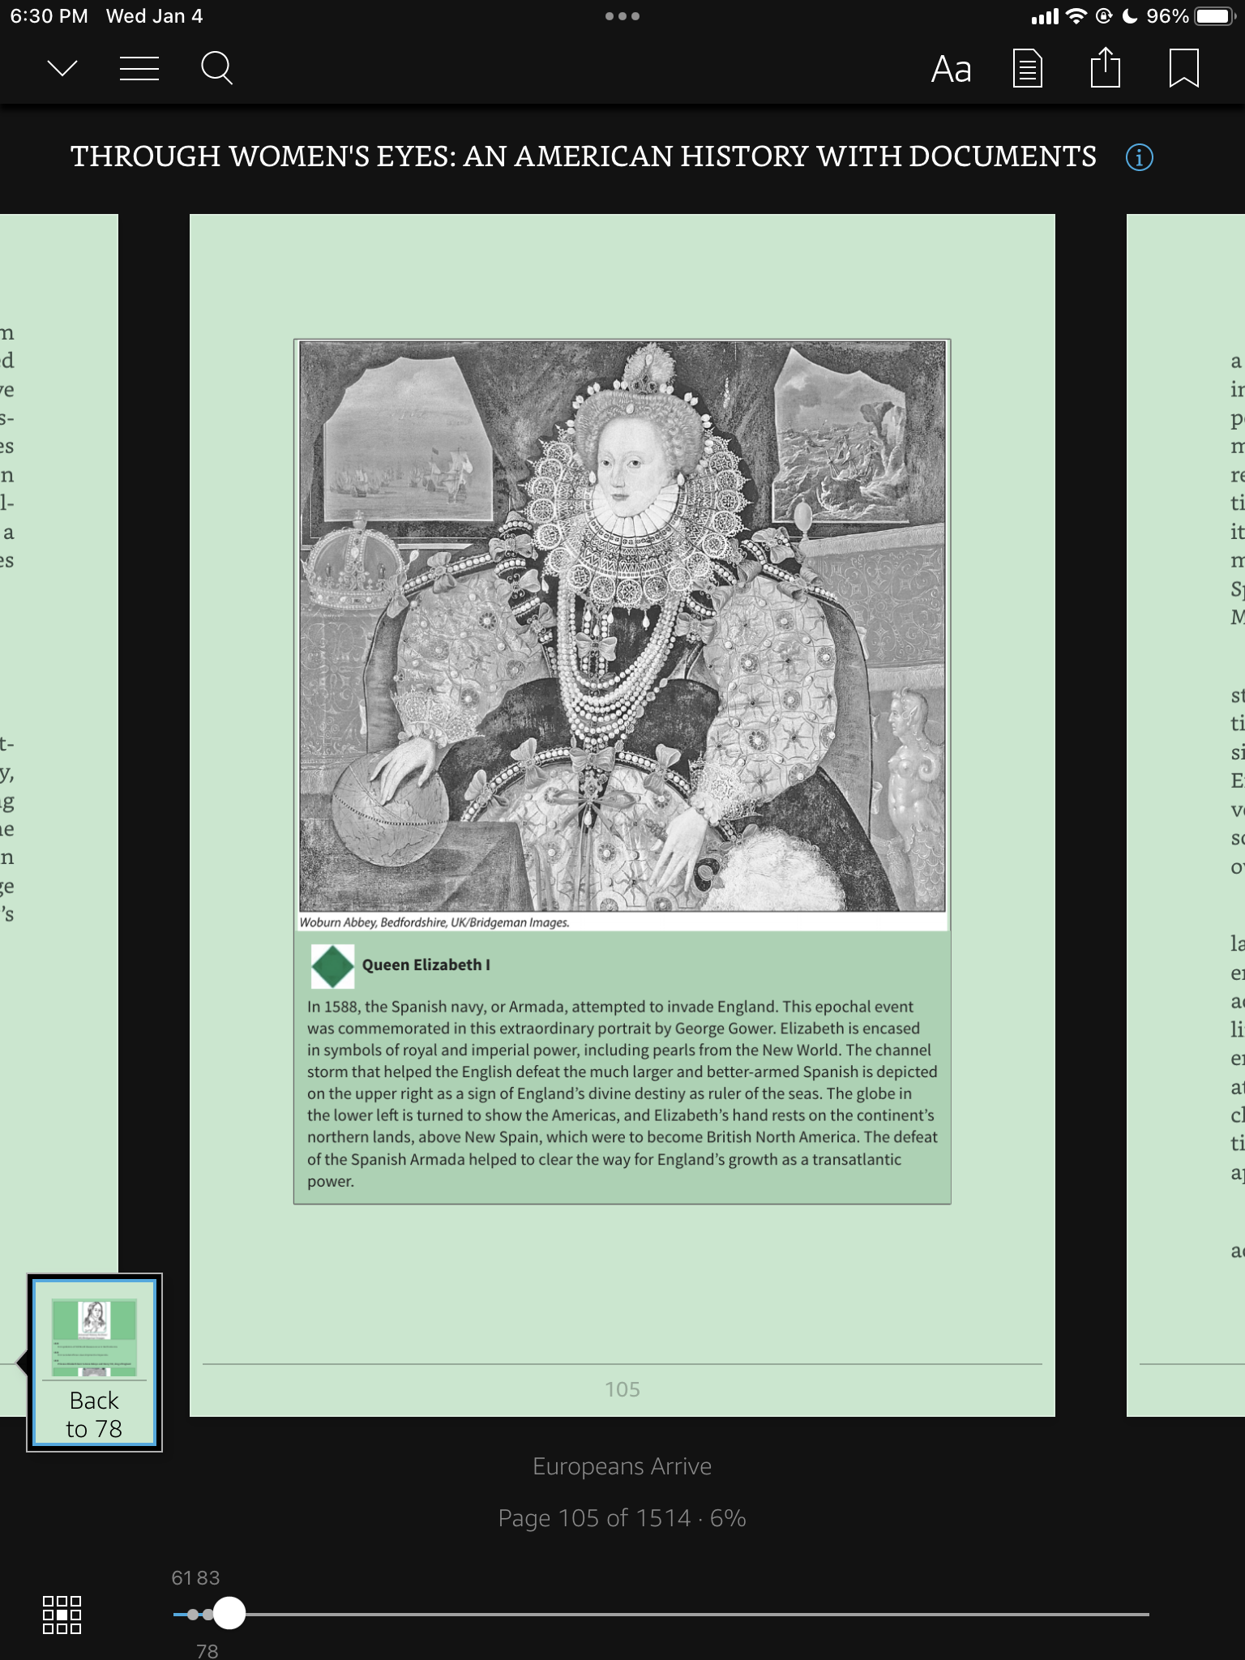Tap the blue book info icon
The width and height of the screenshot is (1245, 1660).
[1139, 156]
